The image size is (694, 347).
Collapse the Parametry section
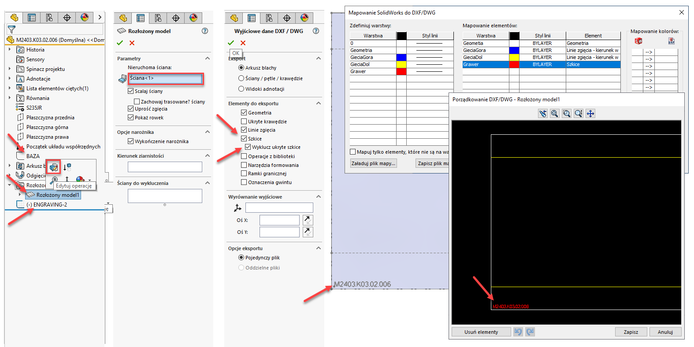207,59
